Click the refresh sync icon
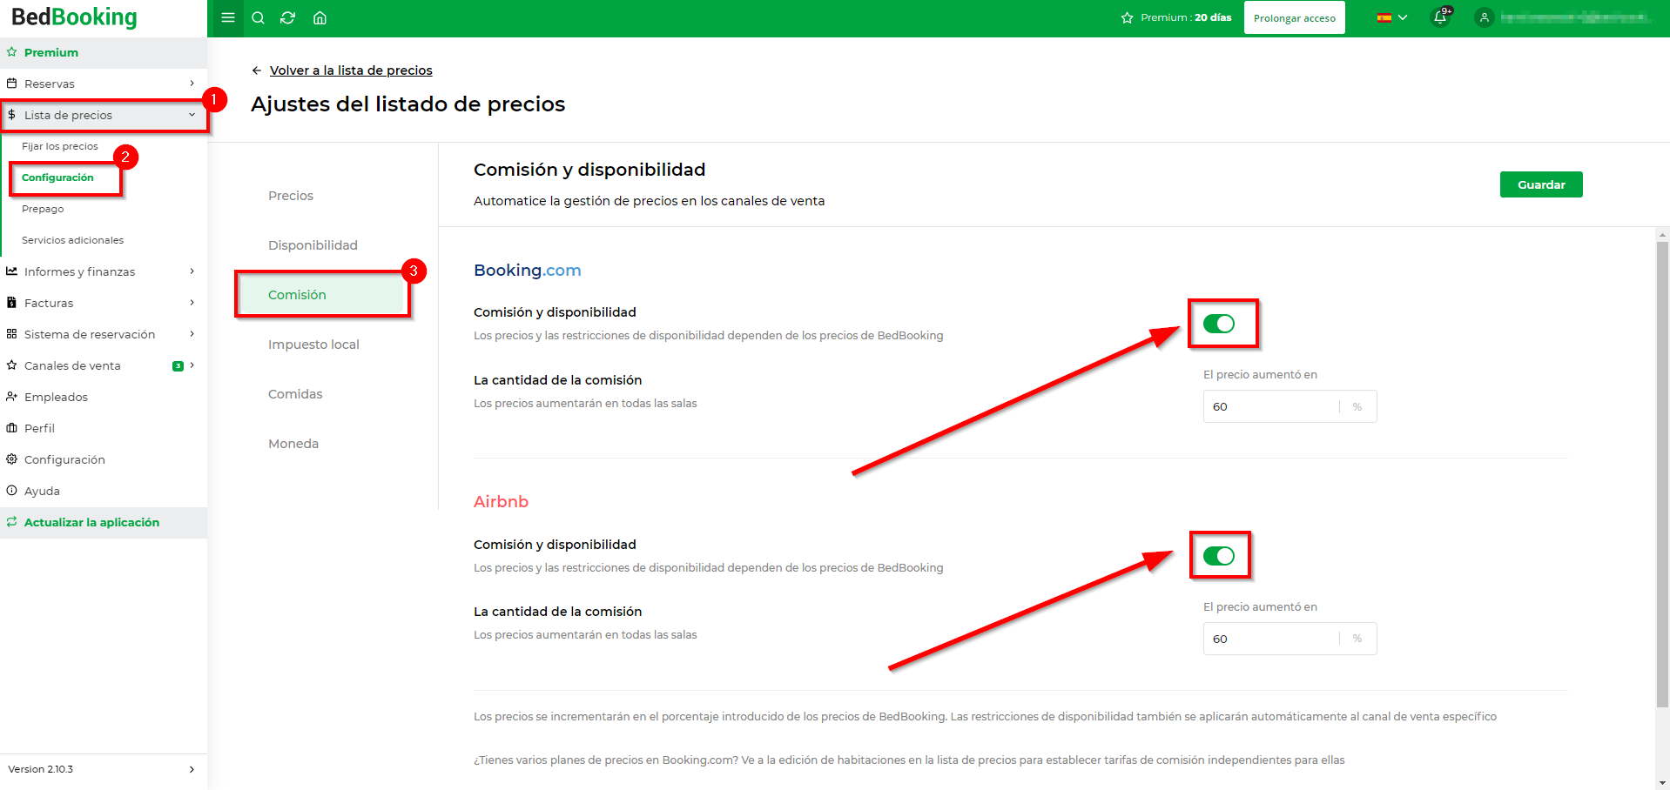The height and width of the screenshot is (790, 1670). (288, 17)
